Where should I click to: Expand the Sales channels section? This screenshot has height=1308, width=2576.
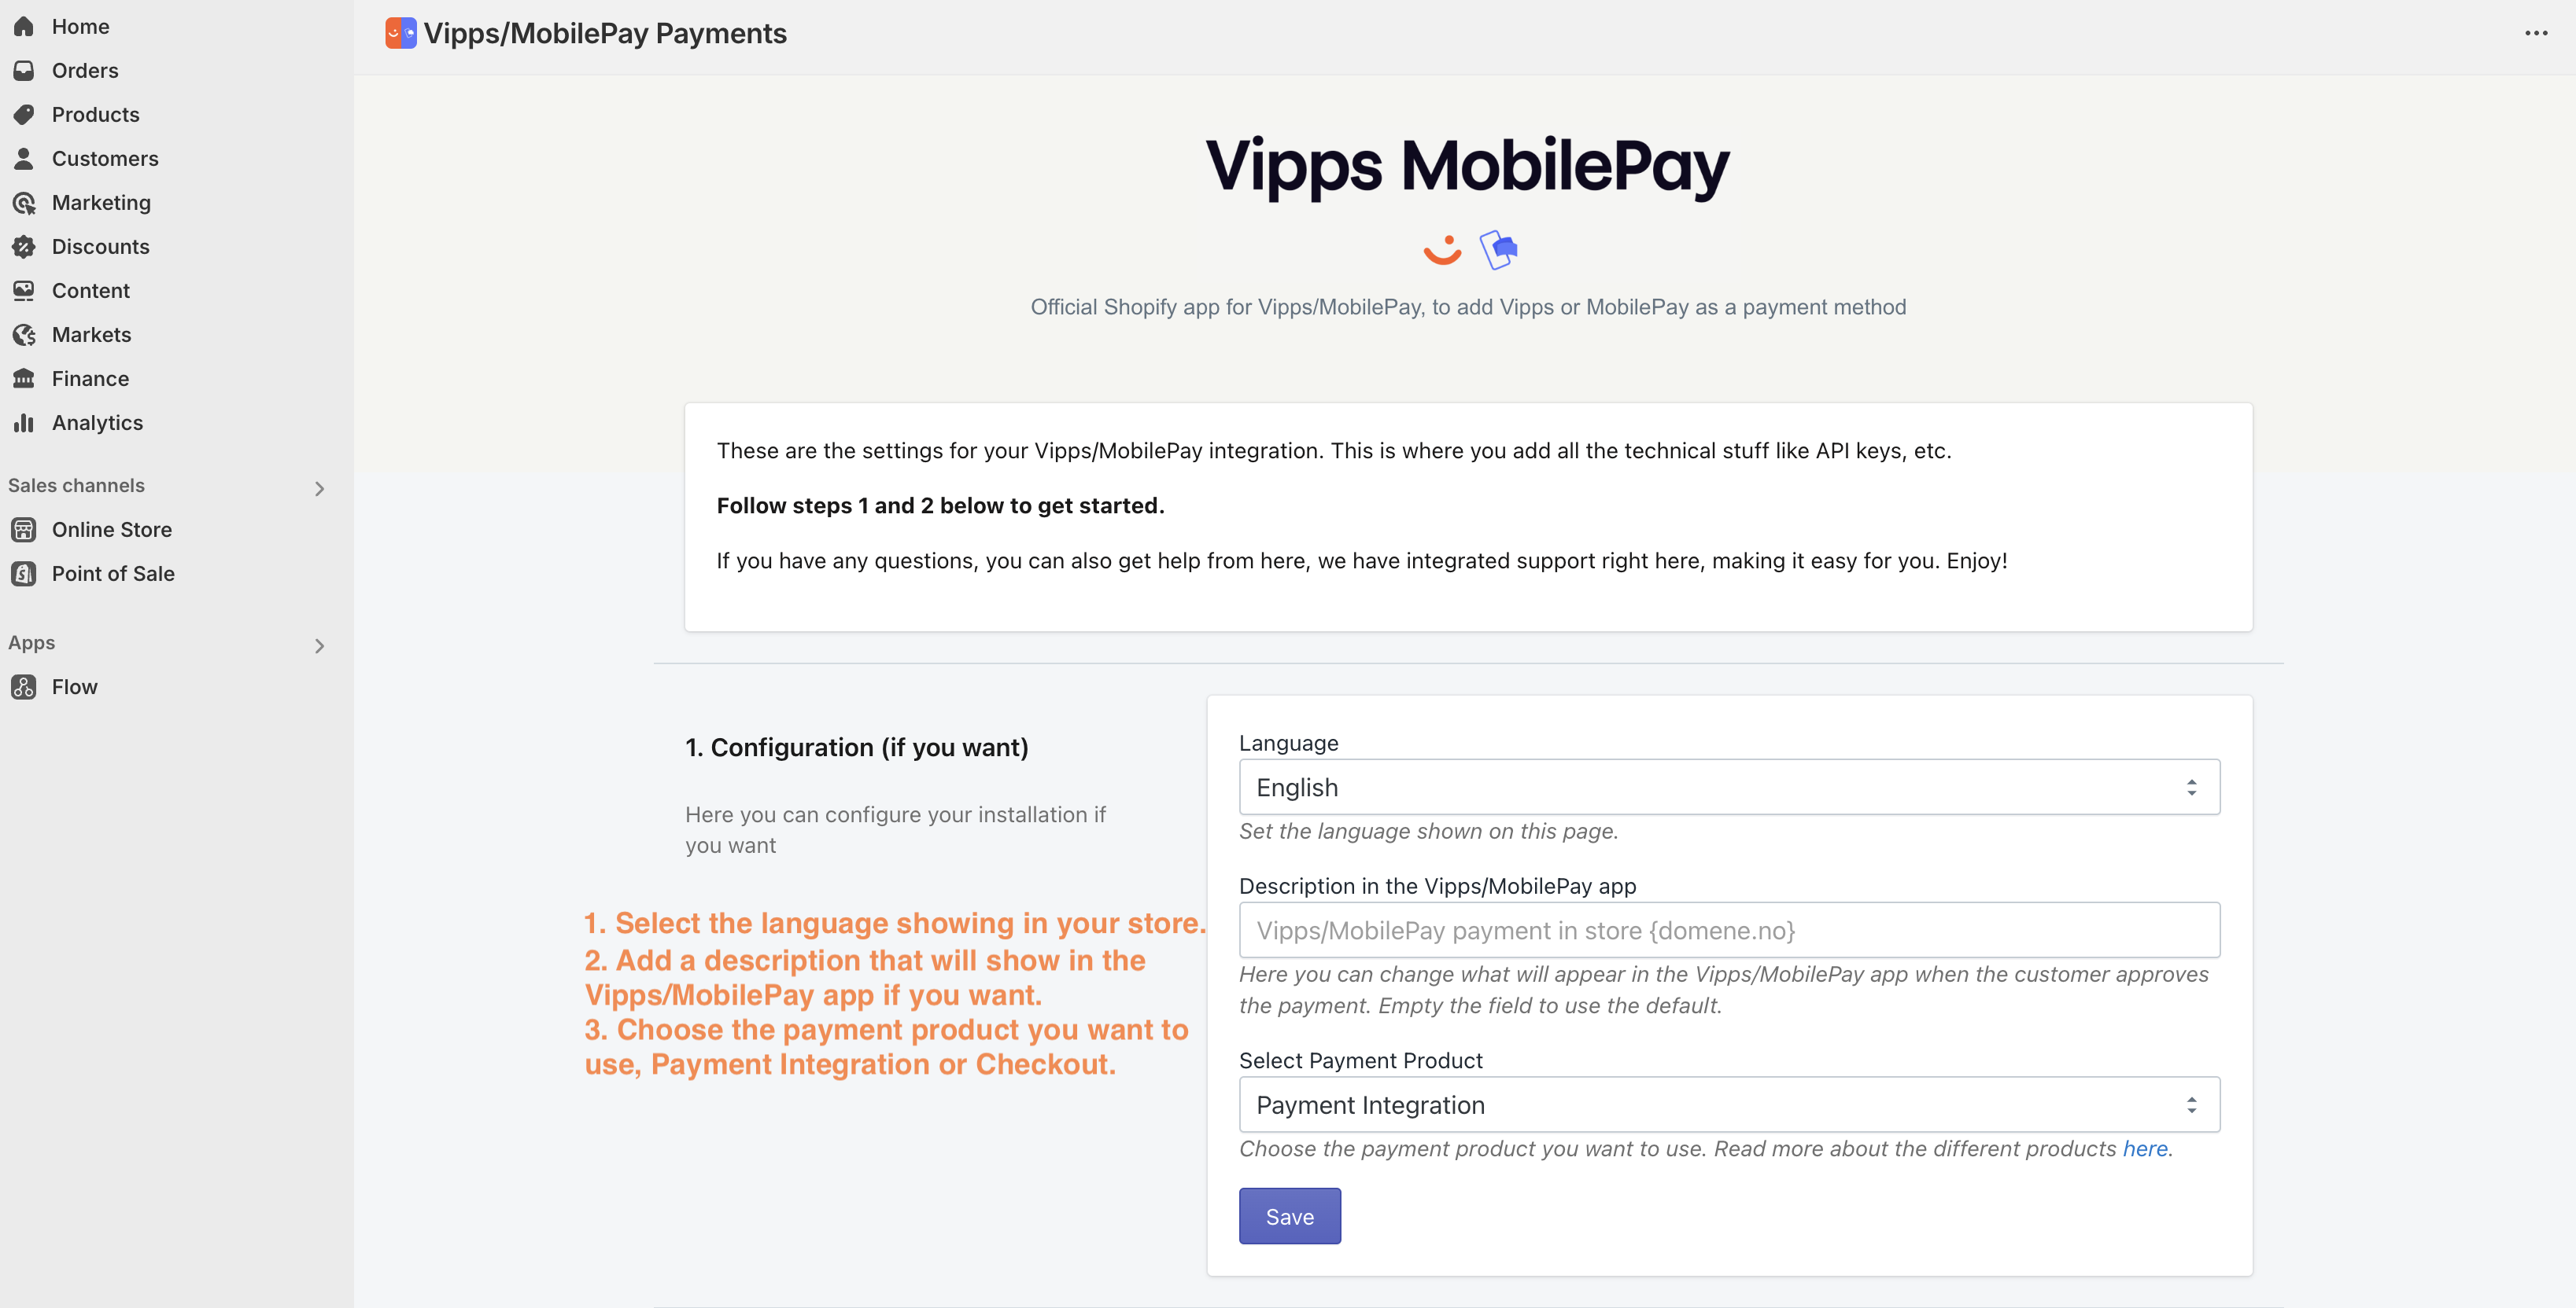pos(319,489)
